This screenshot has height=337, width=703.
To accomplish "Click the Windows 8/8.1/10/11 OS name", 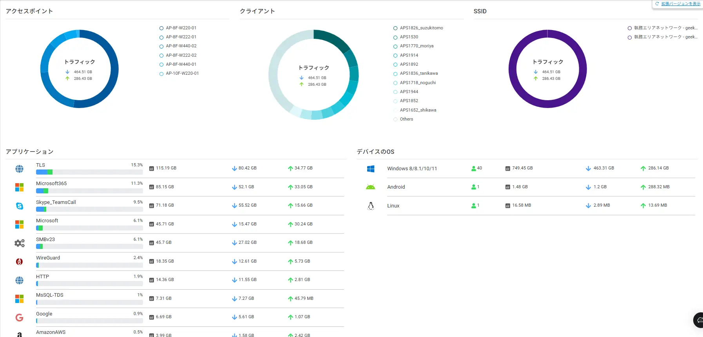I will pyautogui.click(x=412, y=169).
